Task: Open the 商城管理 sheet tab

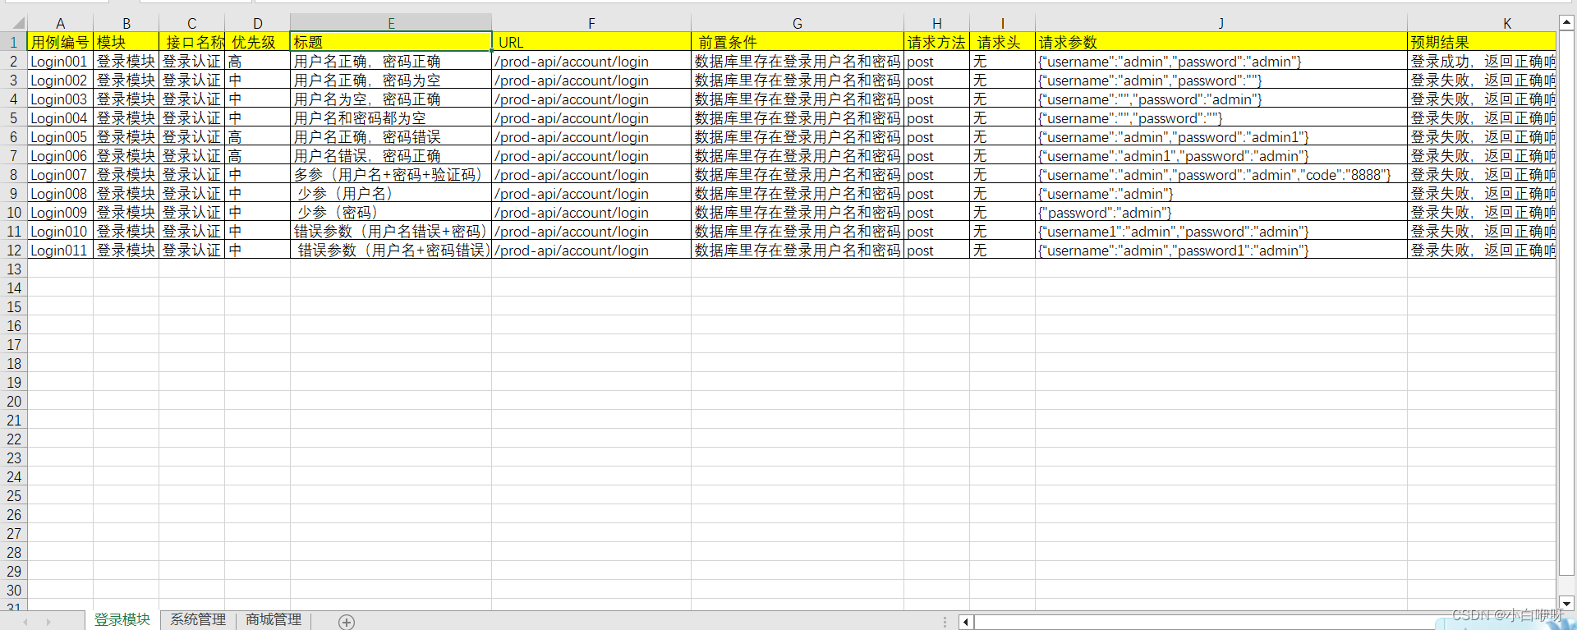Action: [x=274, y=620]
